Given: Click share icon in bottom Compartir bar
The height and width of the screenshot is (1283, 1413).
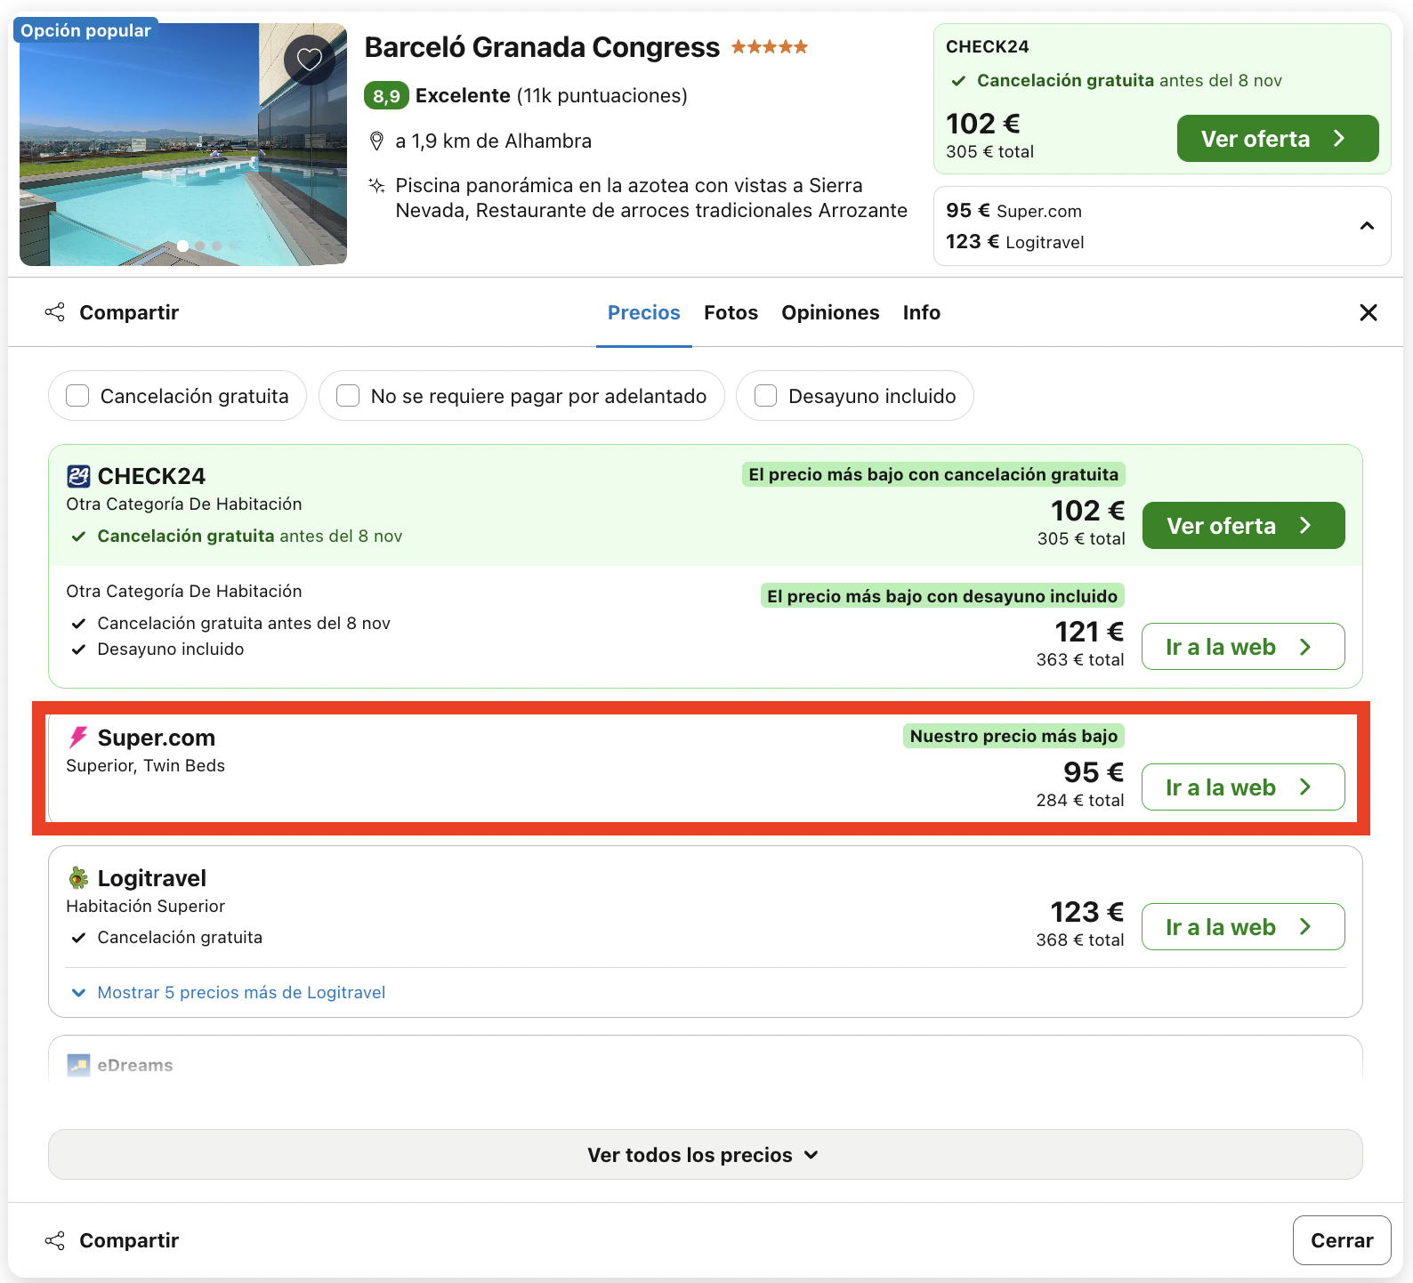Looking at the screenshot, I should point(55,1240).
